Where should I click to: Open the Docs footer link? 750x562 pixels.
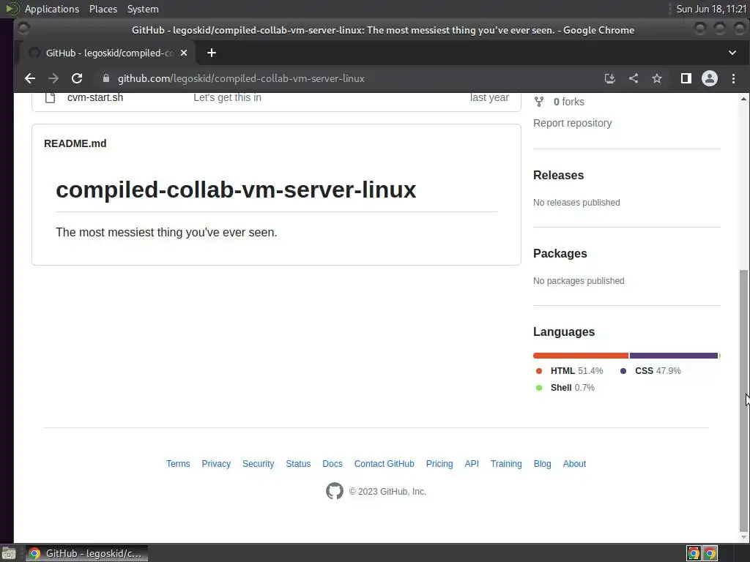[x=333, y=463]
